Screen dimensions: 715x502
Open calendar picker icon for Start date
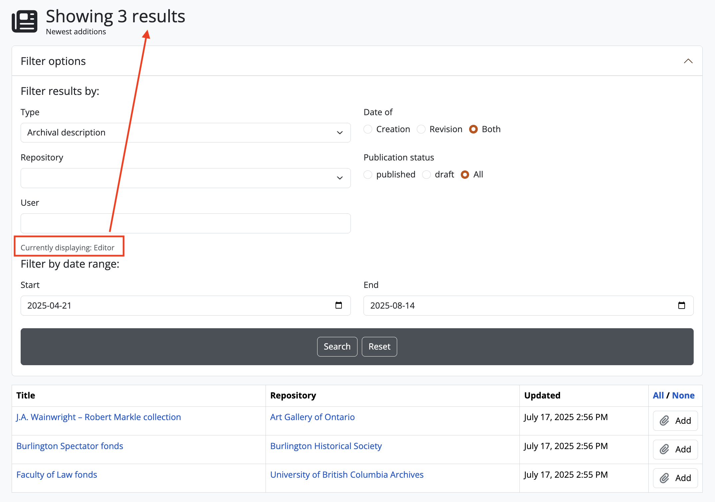click(x=339, y=305)
